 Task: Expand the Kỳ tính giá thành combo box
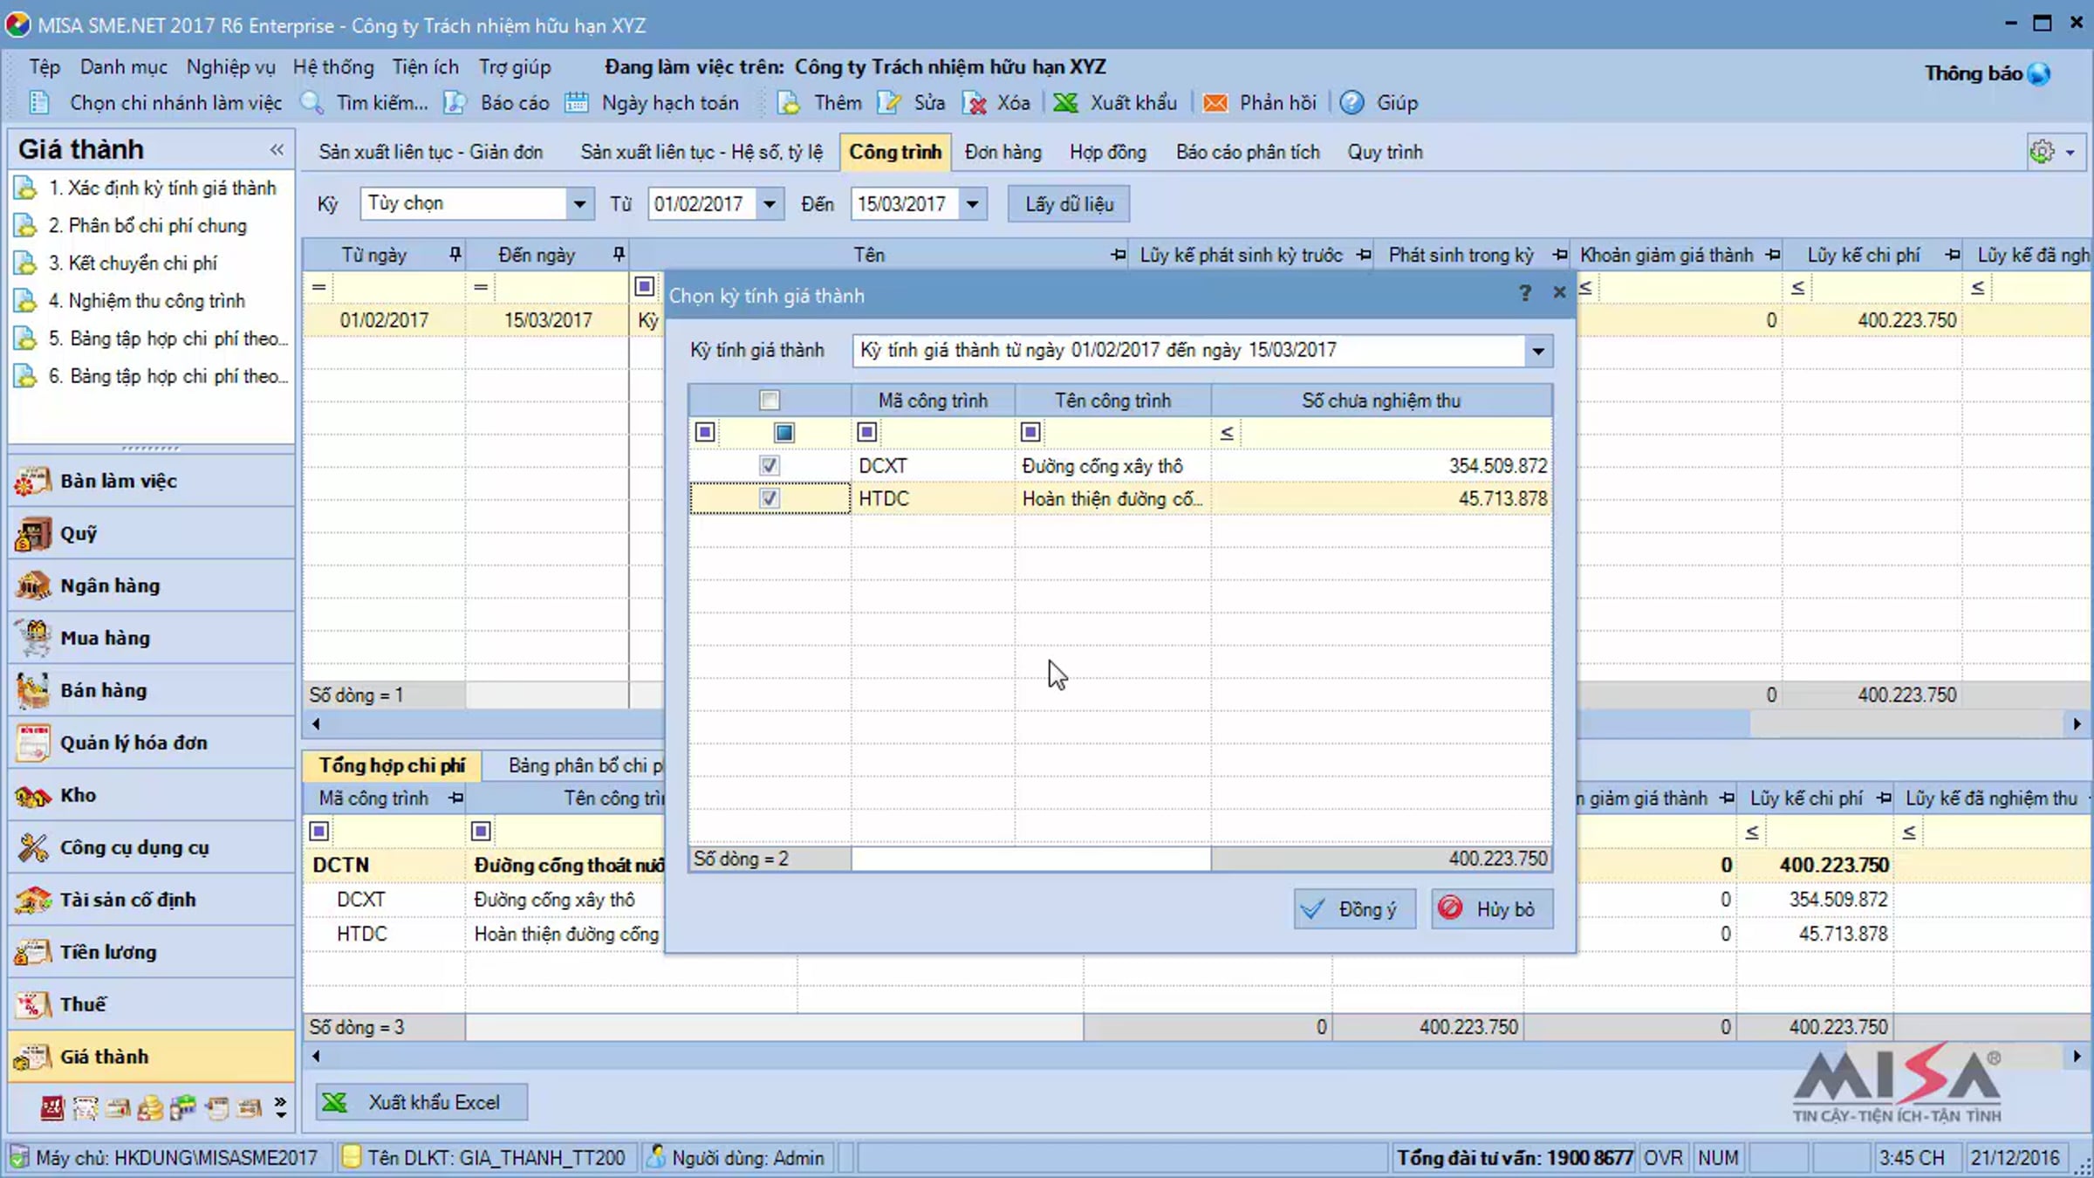1537,351
